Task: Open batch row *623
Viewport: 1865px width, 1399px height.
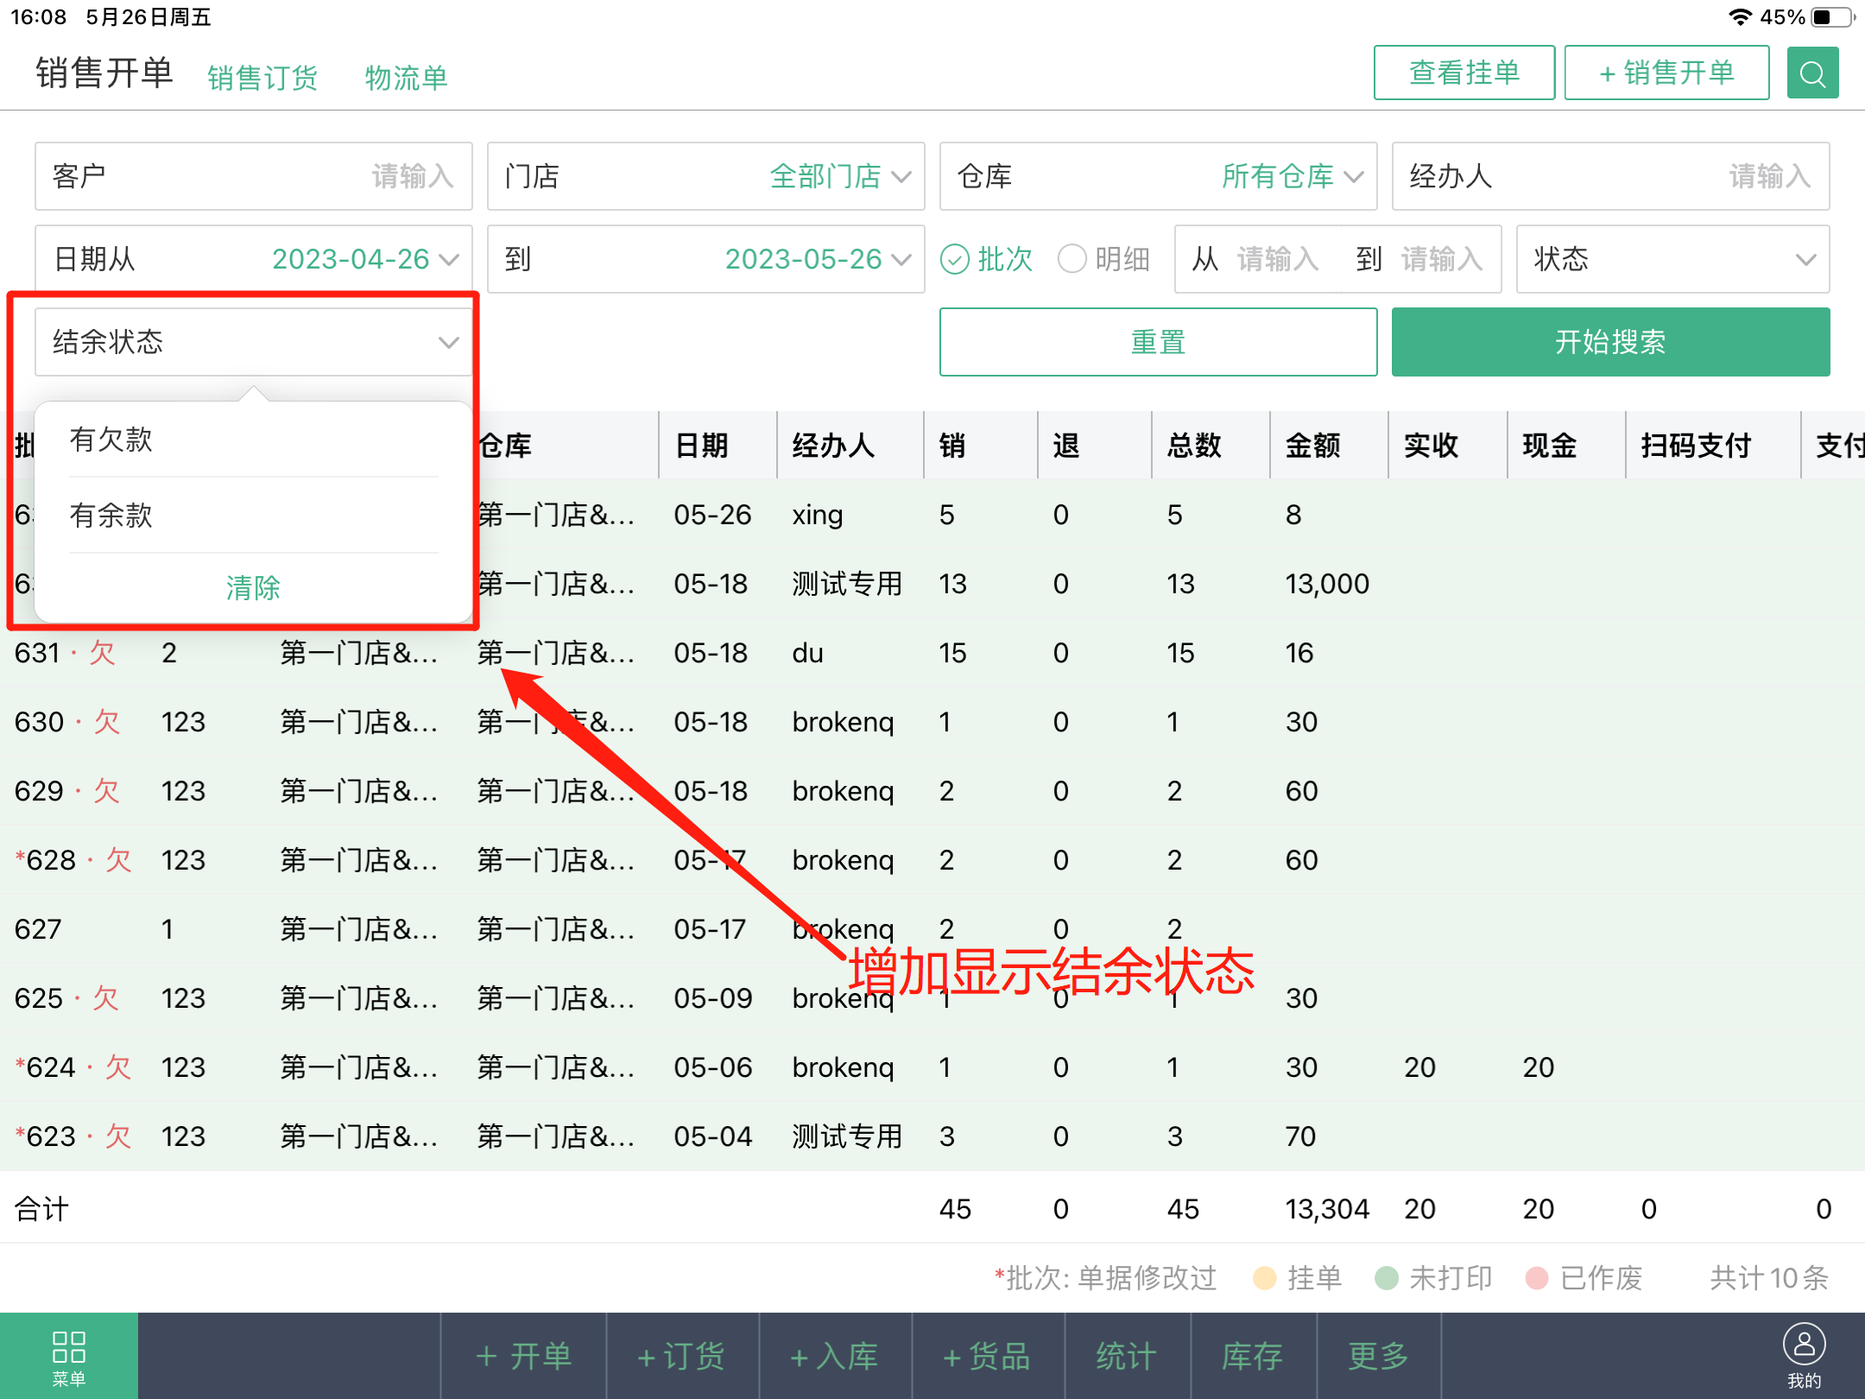Action: click(x=932, y=1136)
